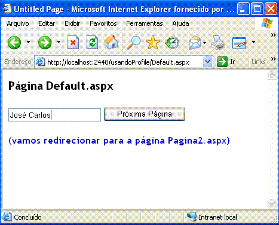Go to the Home page icon
This screenshot has width=279, height=225.
111,42
